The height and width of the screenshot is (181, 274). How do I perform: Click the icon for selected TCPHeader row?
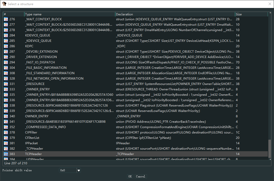(6, 154)
